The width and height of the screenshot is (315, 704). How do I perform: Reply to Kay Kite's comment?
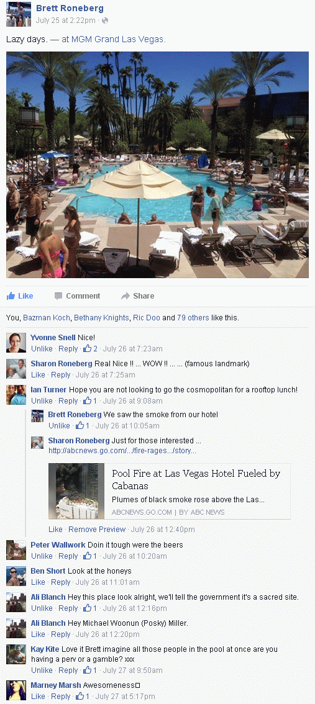68,670
